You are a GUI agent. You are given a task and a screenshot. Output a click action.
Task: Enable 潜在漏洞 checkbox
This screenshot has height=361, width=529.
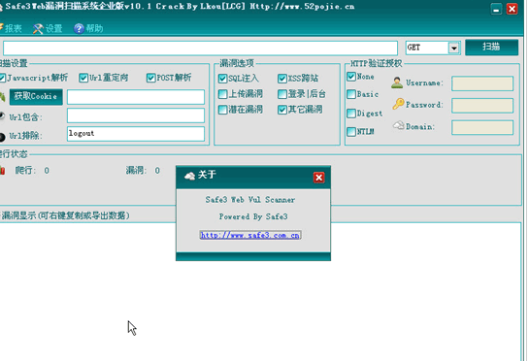(222, 110)
